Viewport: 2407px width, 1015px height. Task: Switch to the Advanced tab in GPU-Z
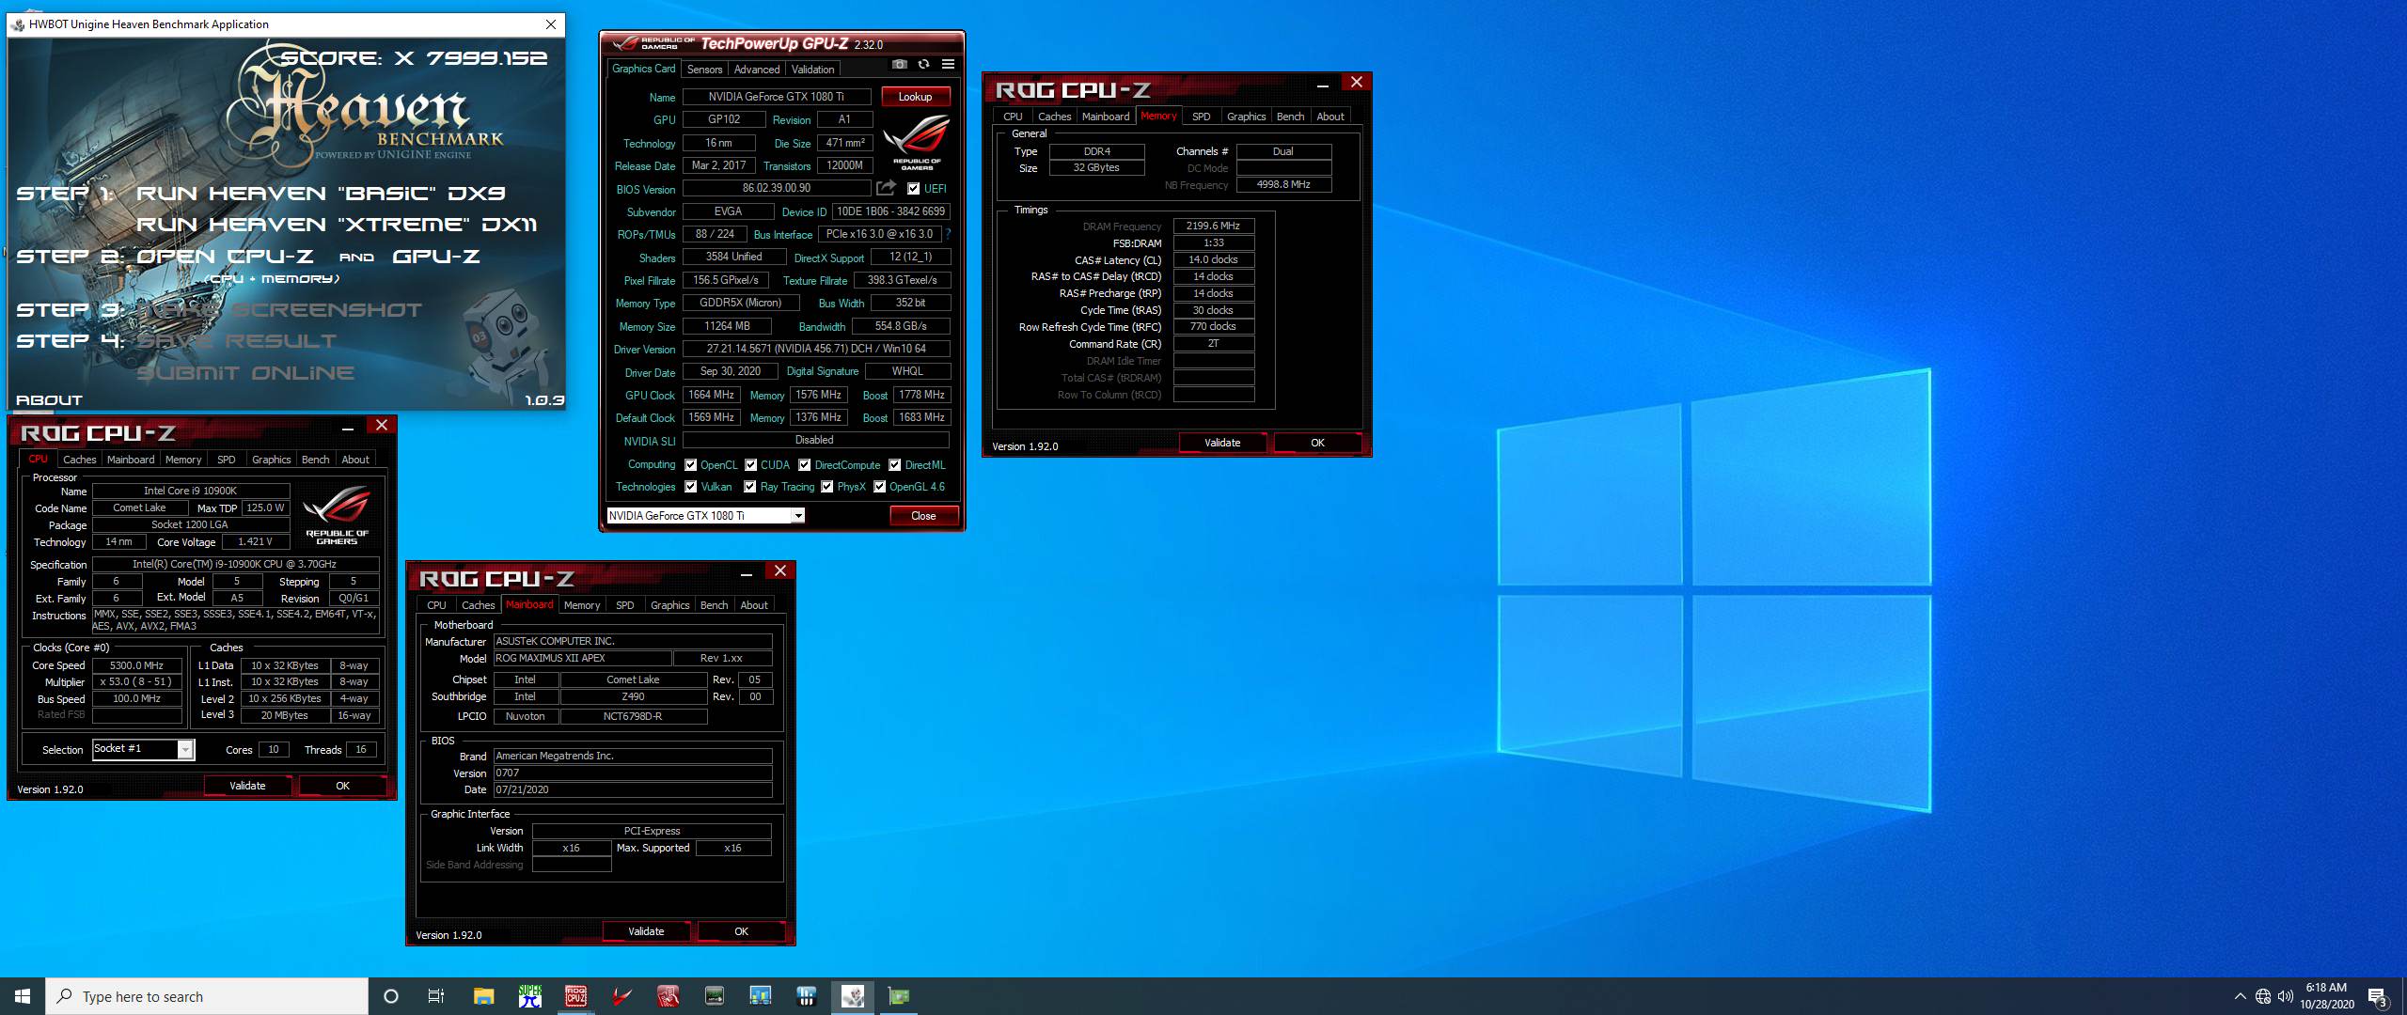[x=757, y=70]
